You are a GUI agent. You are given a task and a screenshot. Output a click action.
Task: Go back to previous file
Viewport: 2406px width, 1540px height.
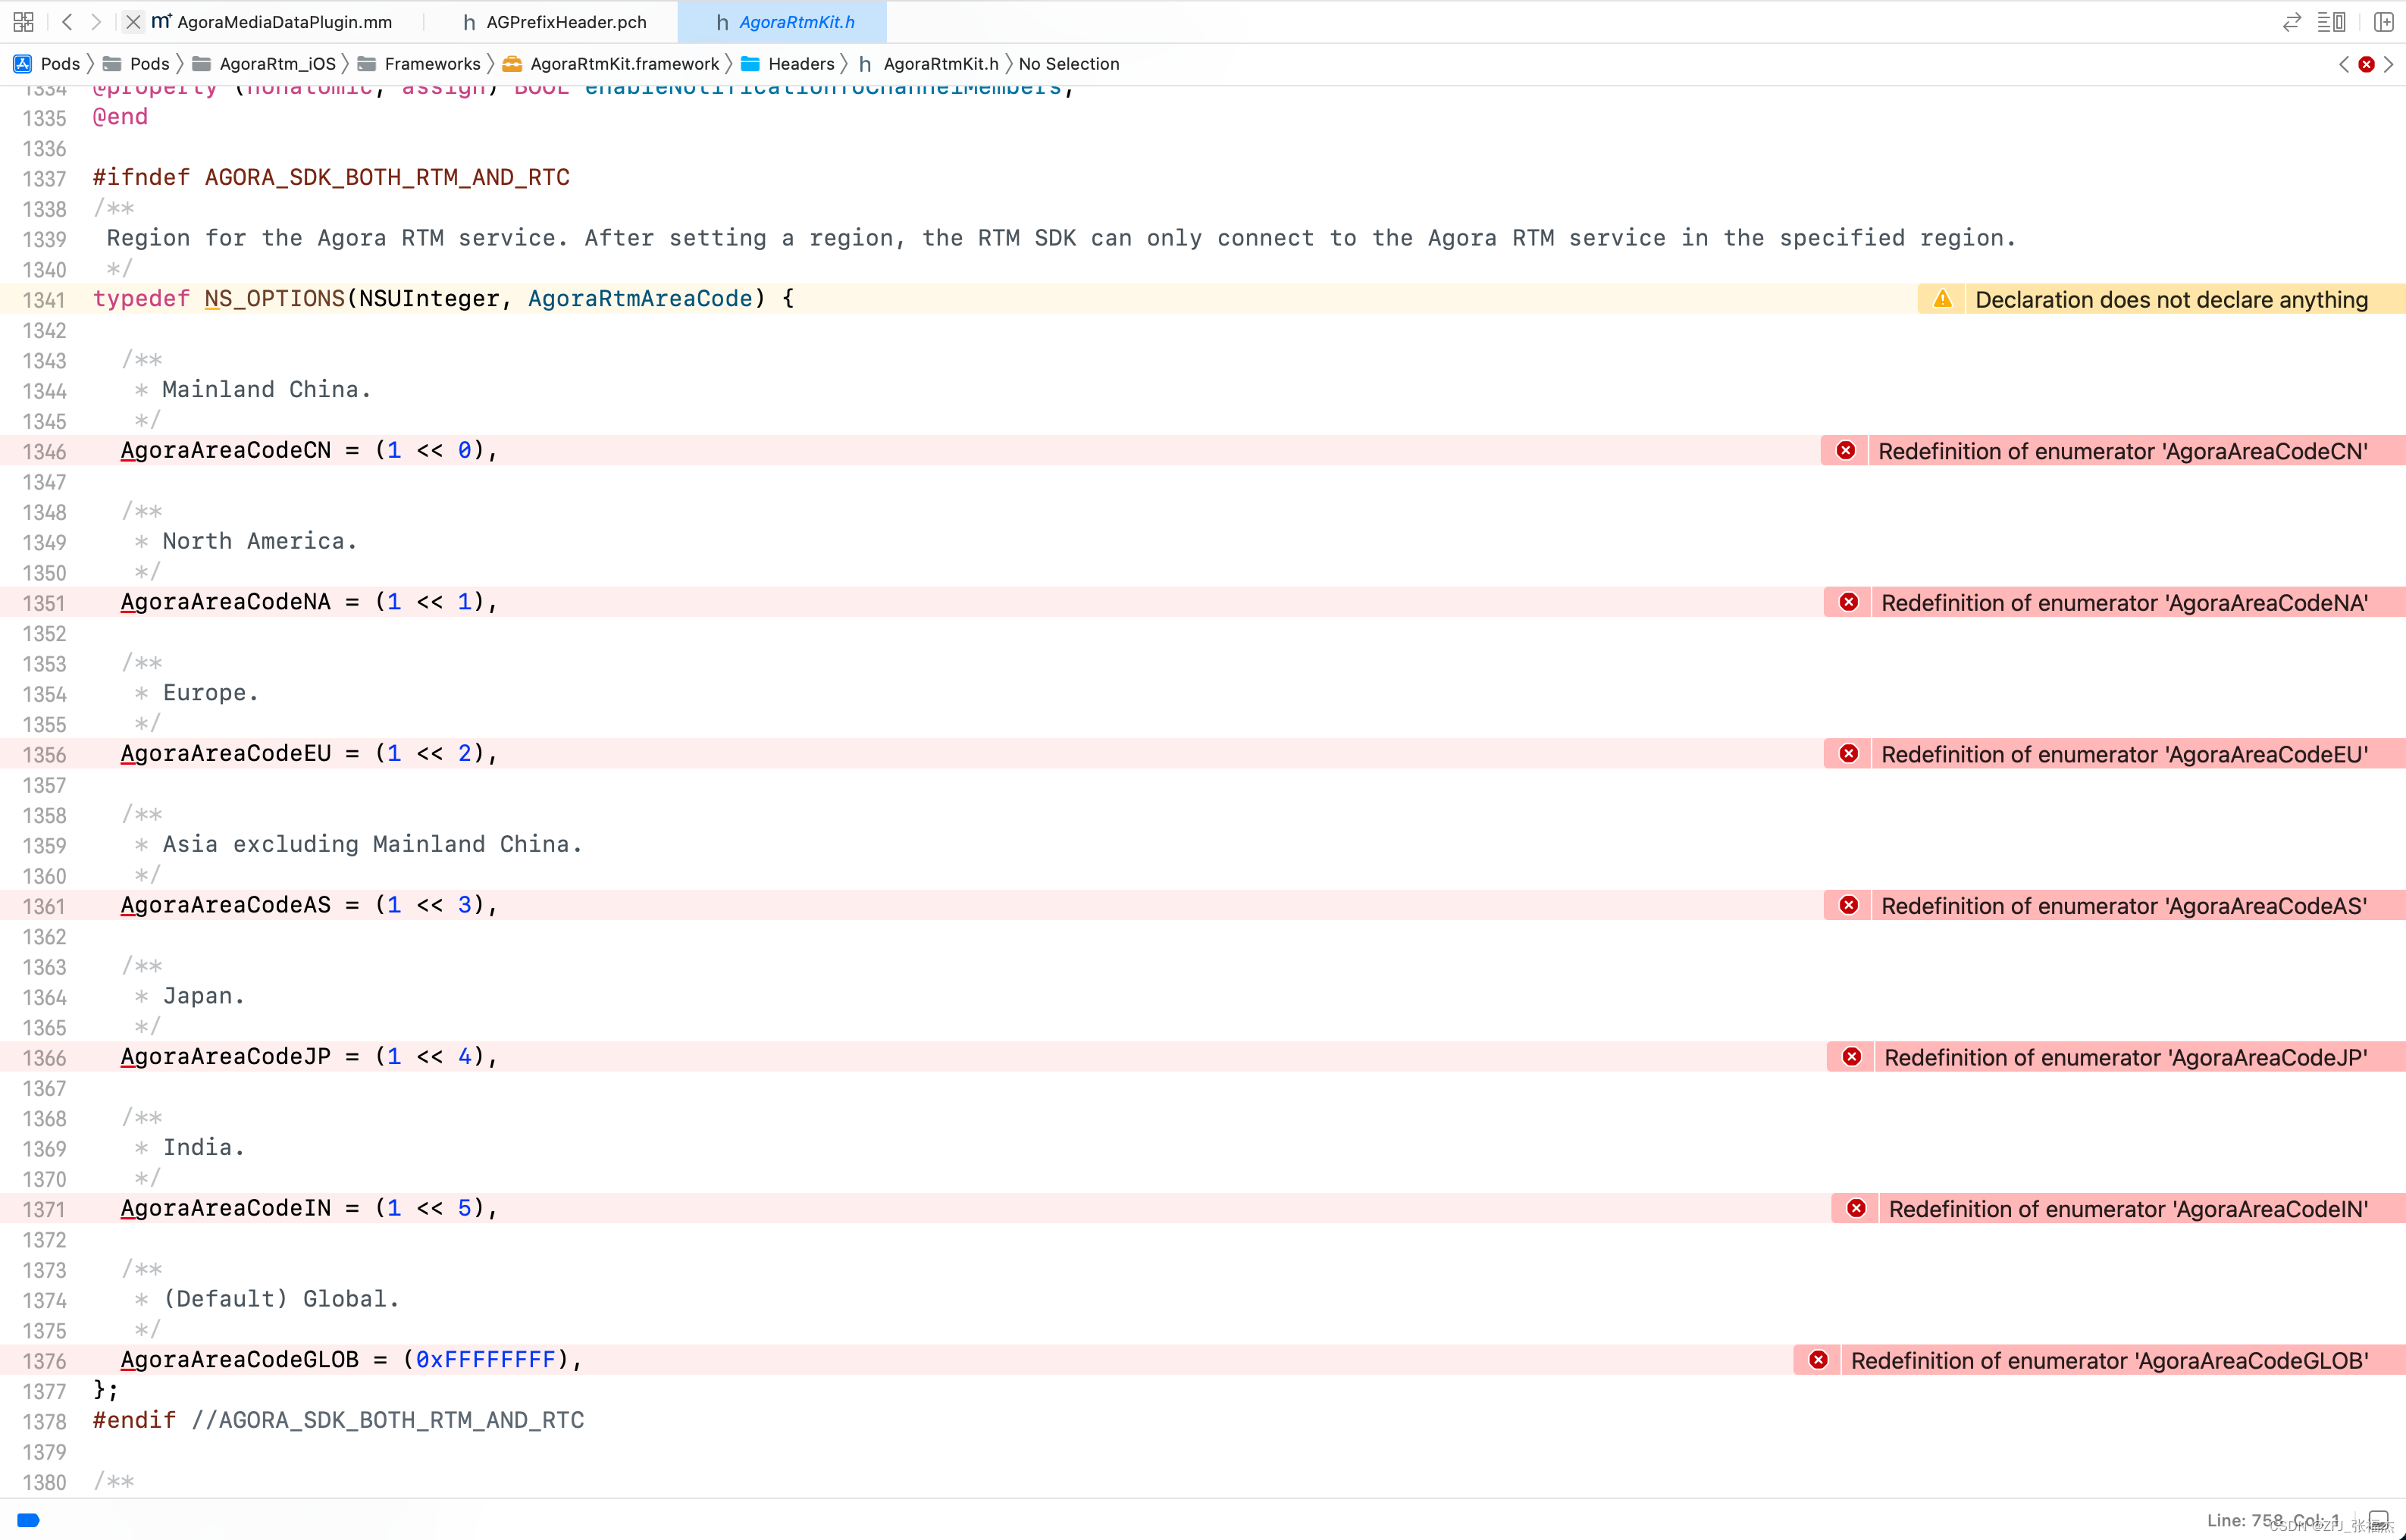[67, 21]
